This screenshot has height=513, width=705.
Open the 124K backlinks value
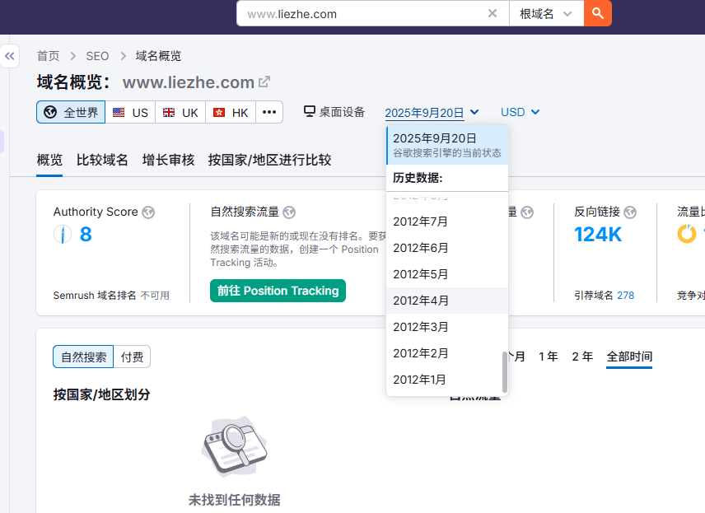coord(598,234)
